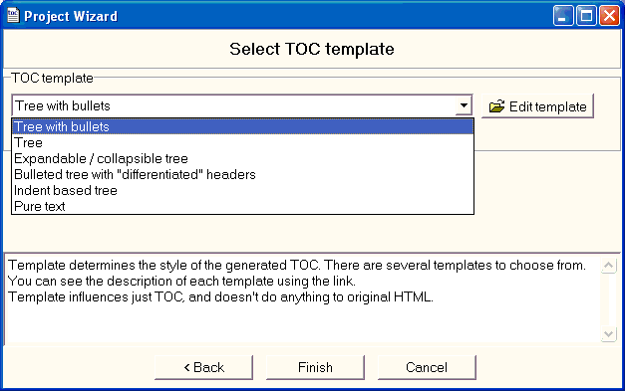Maximize the Project Wizard window
The height and width of the screenshot is (391, 625).
586,16
